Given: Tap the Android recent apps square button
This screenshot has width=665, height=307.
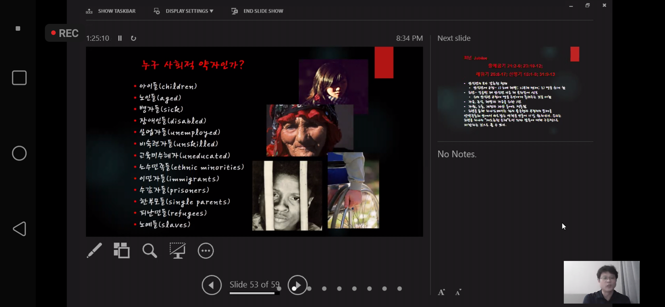Looking at the screenshot, I should 19,78.
